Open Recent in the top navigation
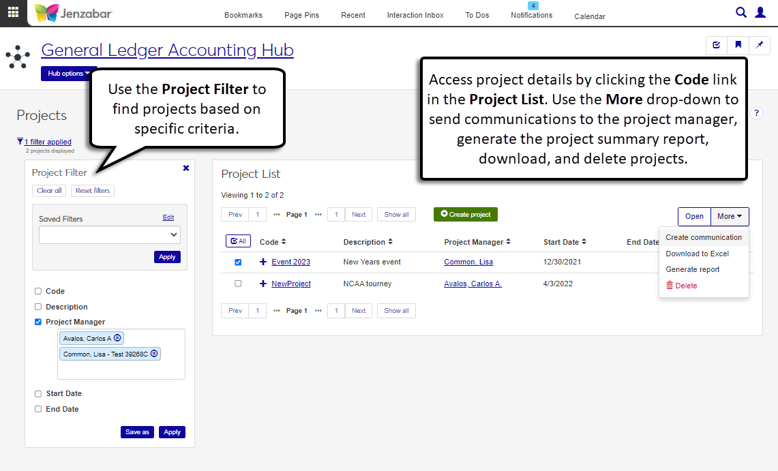The image size is (778, 471). (x=353, y=15)
